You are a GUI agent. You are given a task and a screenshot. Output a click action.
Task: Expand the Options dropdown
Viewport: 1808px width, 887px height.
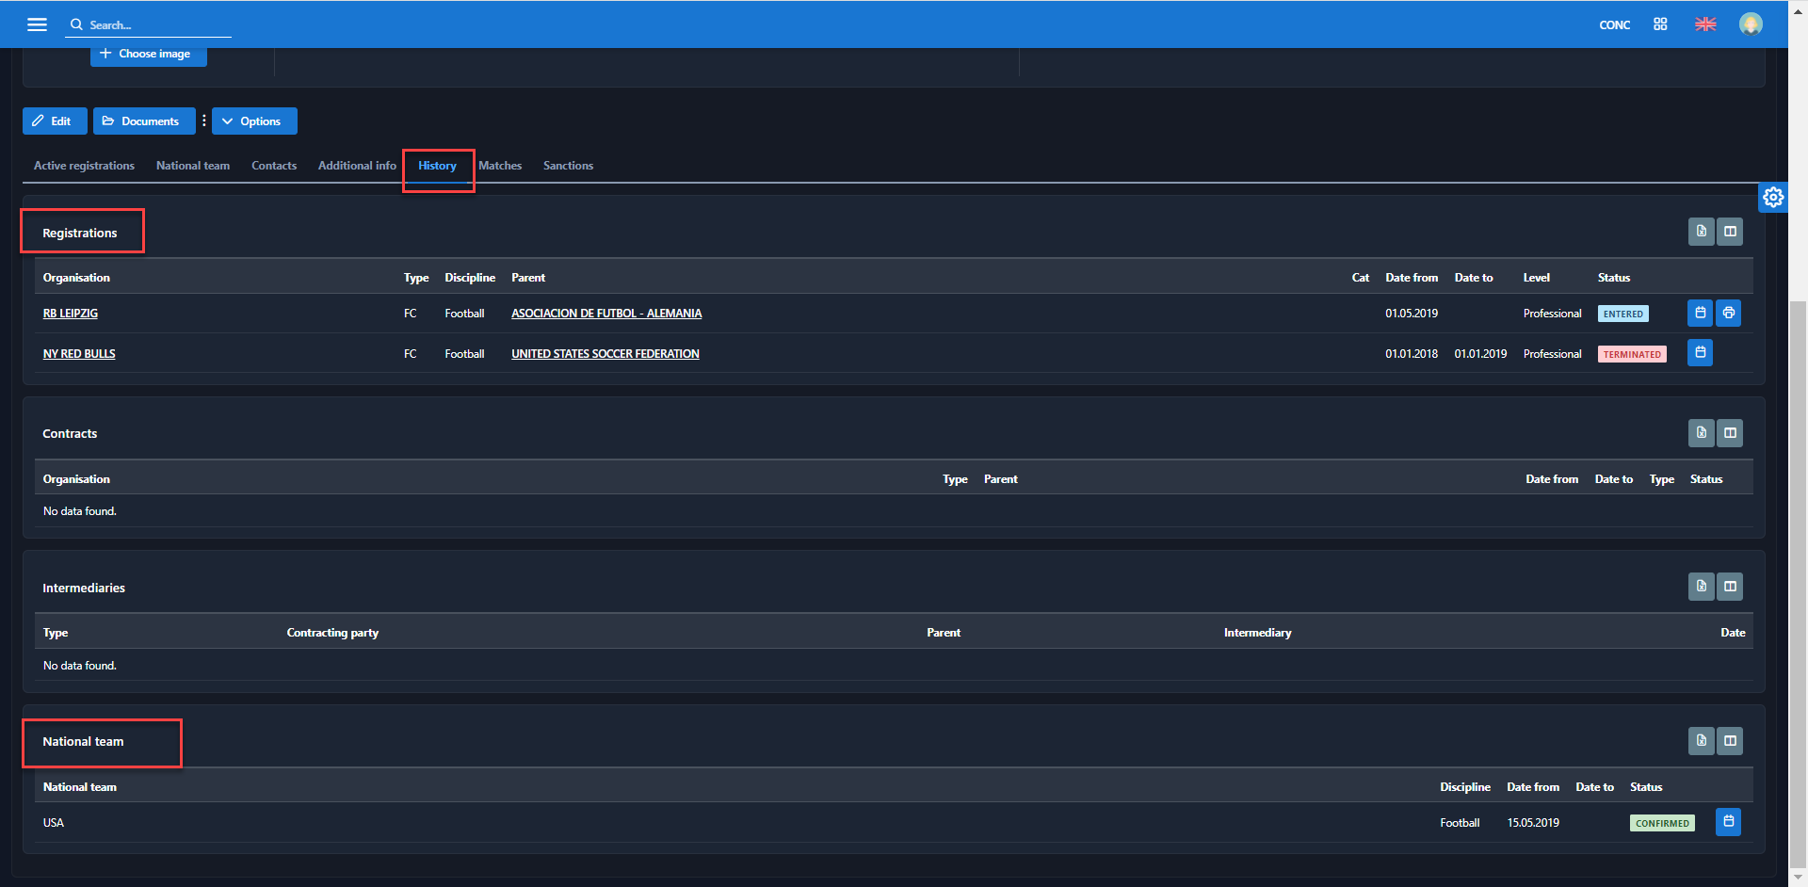[x=254, y=121]
